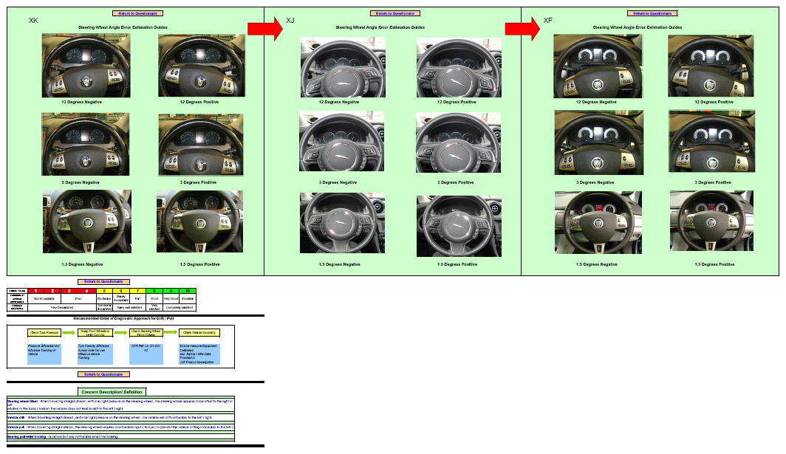The height and width of the screenshot is (454, 786).
Task: Click the 'Very Dissatisfied' satisfaction cell
Action: 61,308
